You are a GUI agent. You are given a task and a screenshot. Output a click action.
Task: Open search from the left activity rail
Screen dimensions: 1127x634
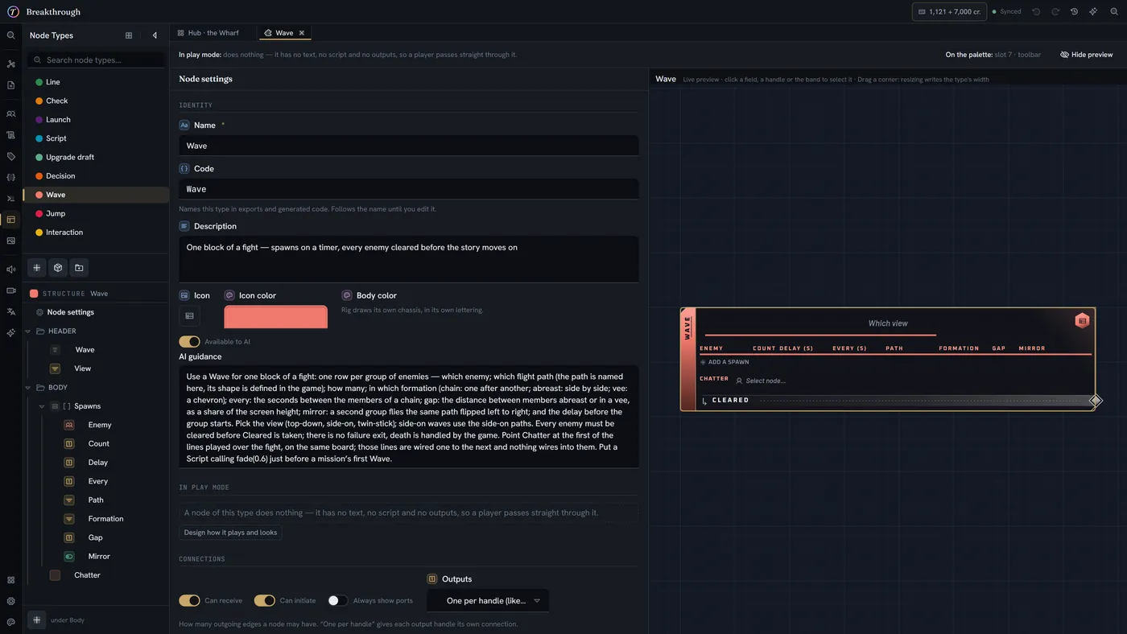tap(10, 35)
